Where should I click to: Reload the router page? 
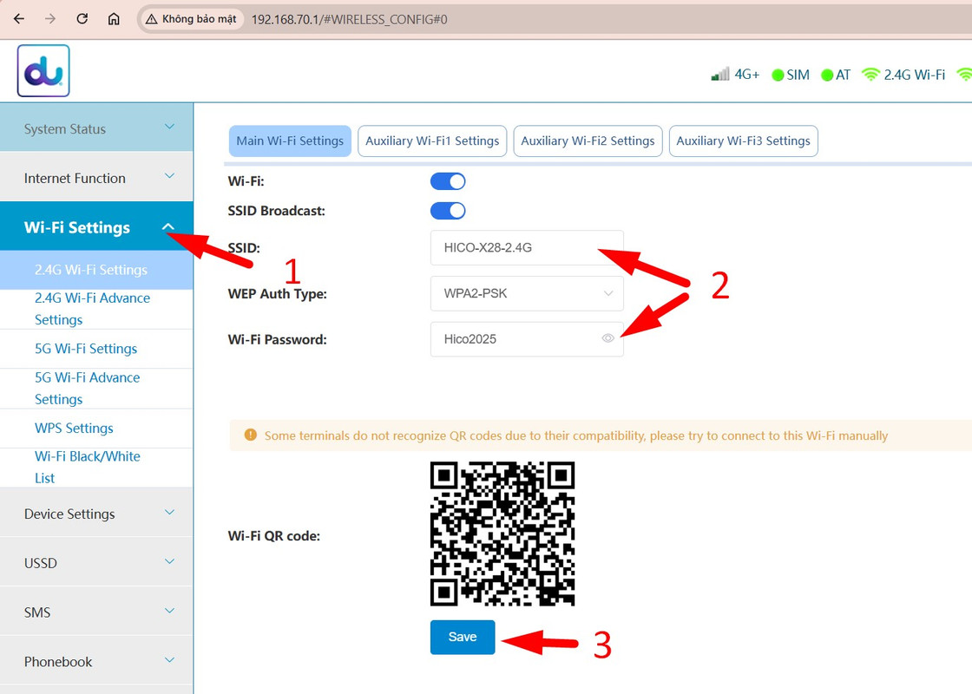82,19
